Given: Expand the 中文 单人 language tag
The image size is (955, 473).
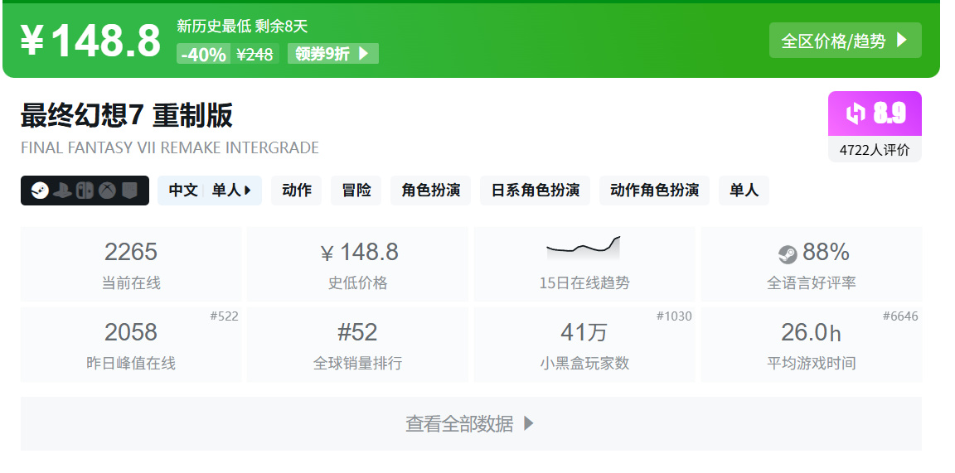Looking at the screenshot, I should 210,191.
